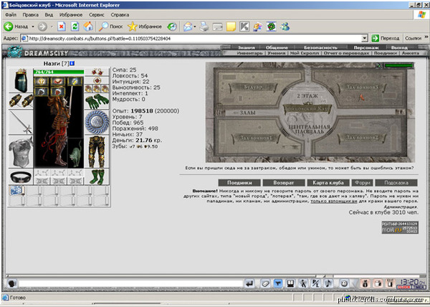Click the black belt equipment slot
The width and height of the screenshot is (430, 307).
coord(21,177)
